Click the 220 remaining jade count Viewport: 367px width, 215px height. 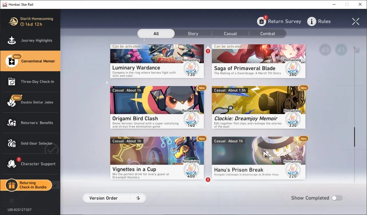(293, 176)
